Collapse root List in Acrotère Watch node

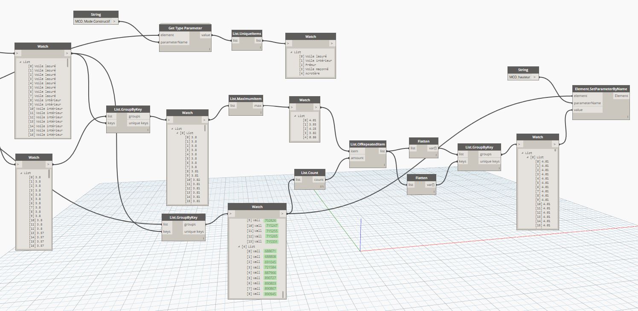[x=291, y=52]
